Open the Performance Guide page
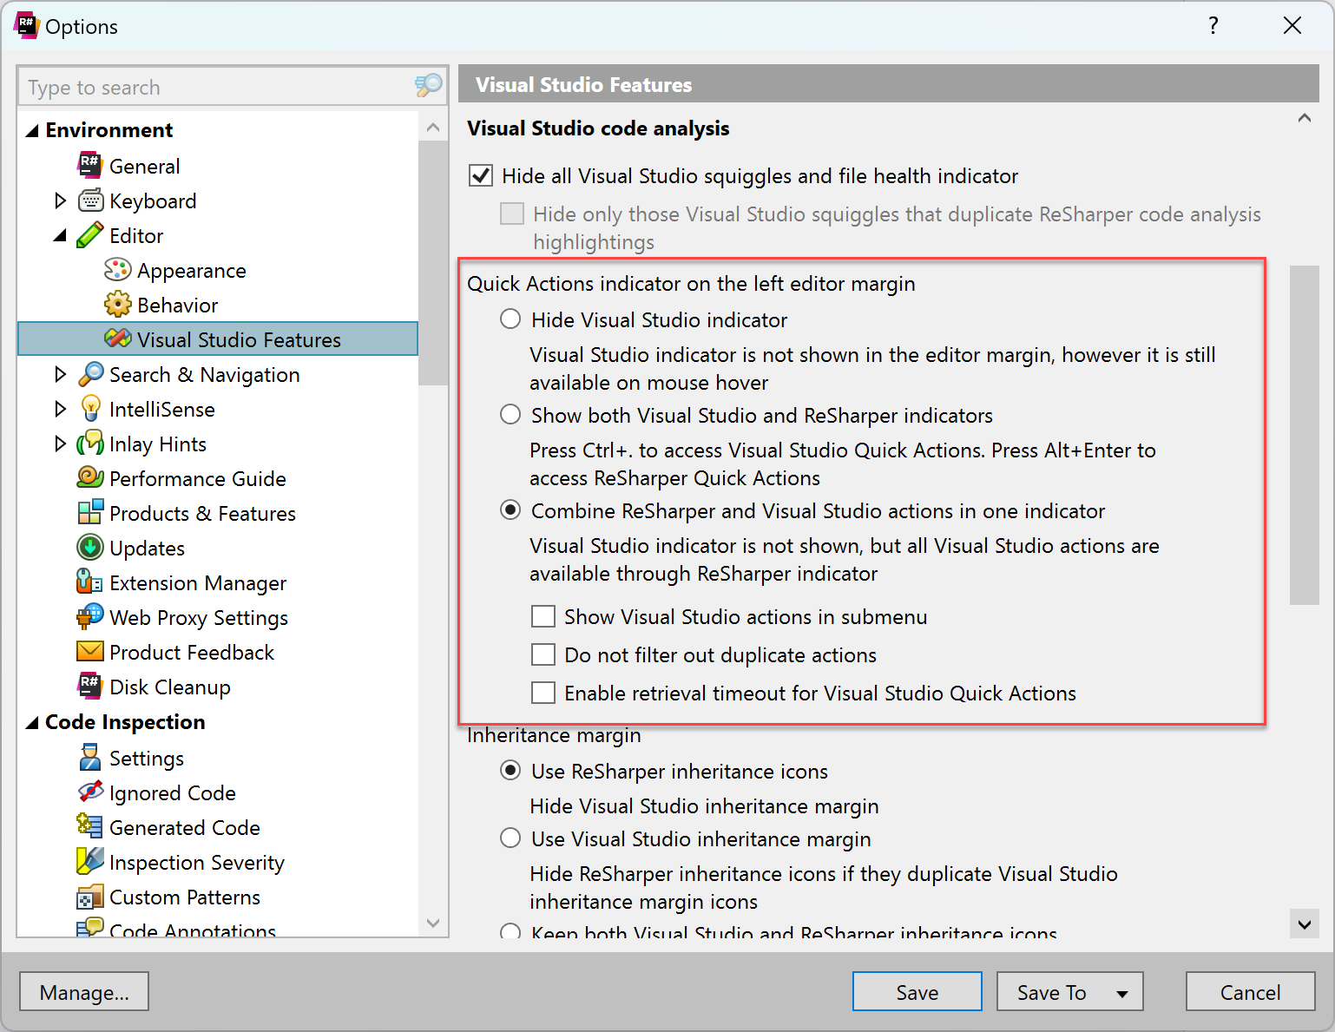The width and height of the screenshot is (1335, 1032). (197, 478)
